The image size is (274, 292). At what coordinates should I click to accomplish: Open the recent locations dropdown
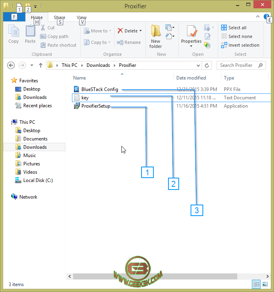(32, 65)
